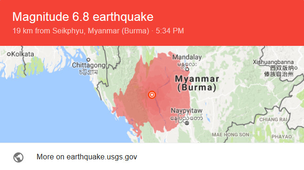Click the globe icon beside USGS link
This screenshot has width=304, height=170.
[19, 157]
